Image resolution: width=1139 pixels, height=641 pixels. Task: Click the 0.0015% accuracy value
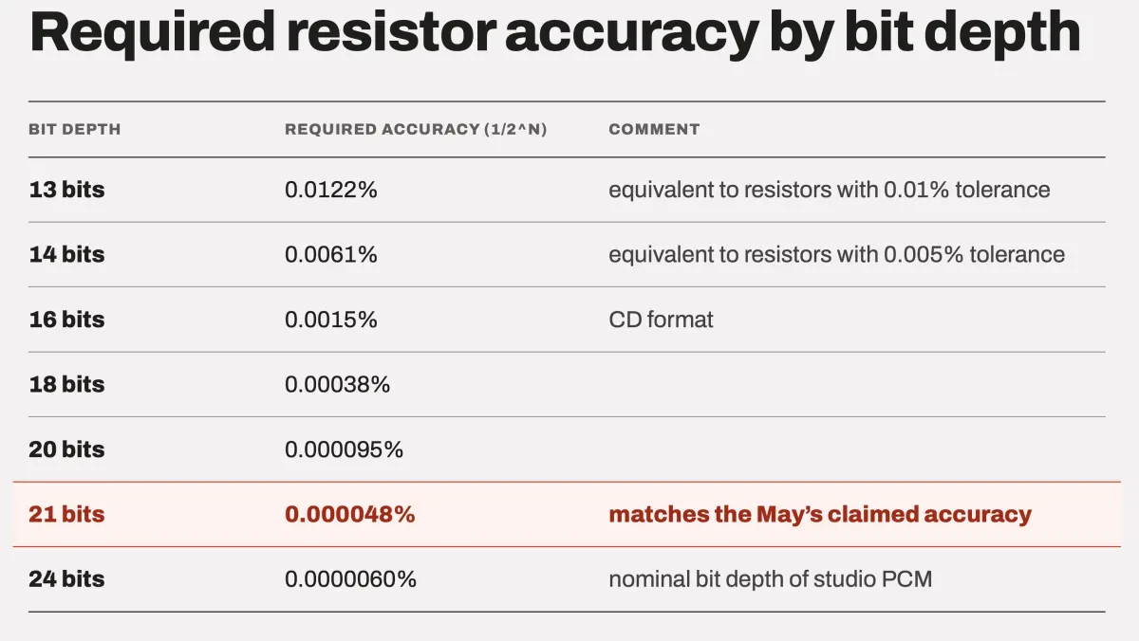pos(331,320)
